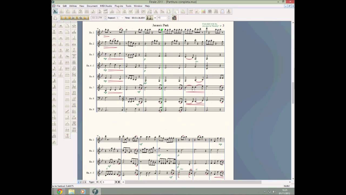Open the File menu

pos(58,6)
